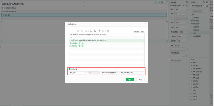
Task: Click the 取消 button
Action: (x=140, y=80)
